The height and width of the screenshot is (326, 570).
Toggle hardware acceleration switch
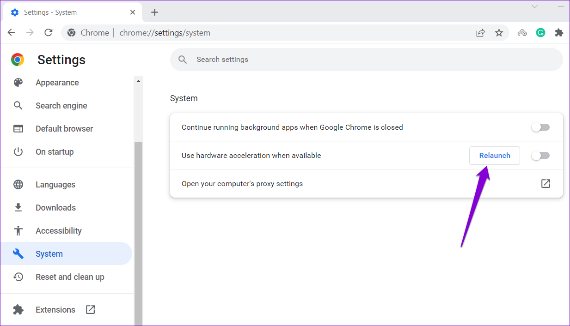point(540,156)
